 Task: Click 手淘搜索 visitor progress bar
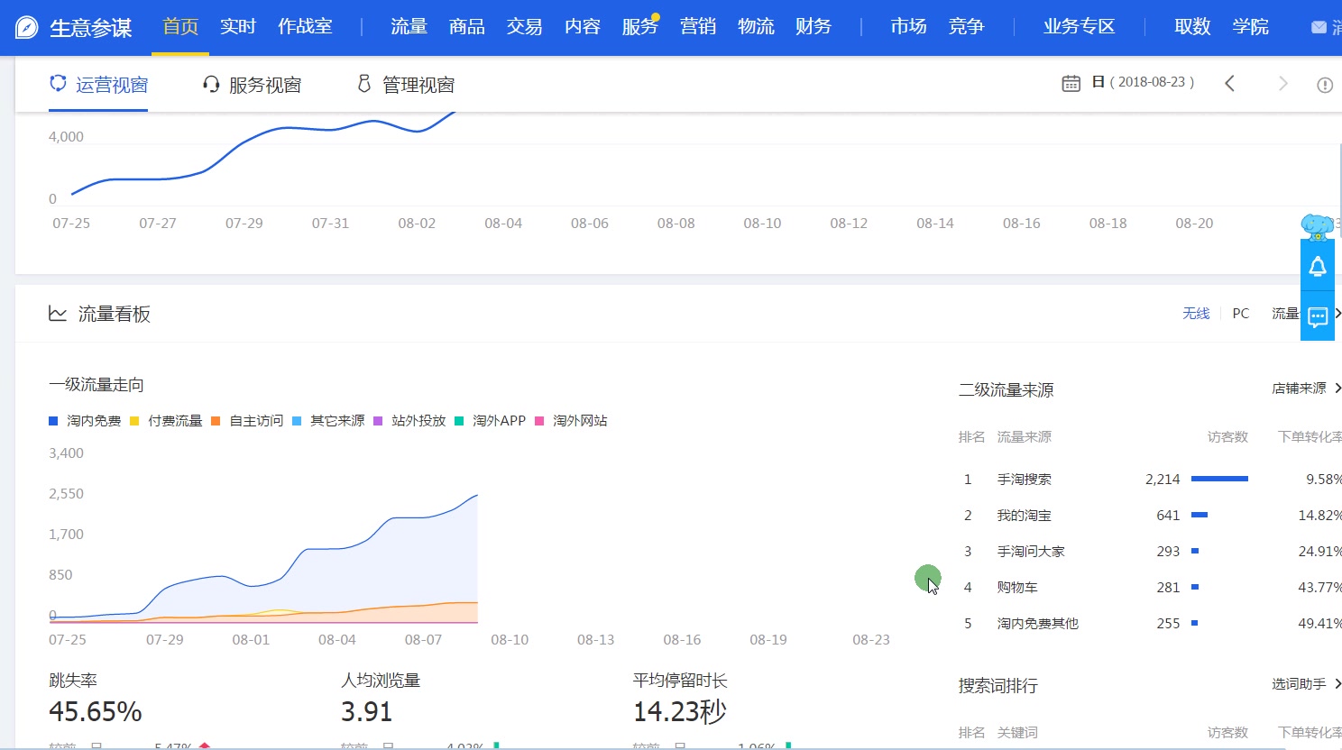pyautogui.click(x=1219, y=479)
